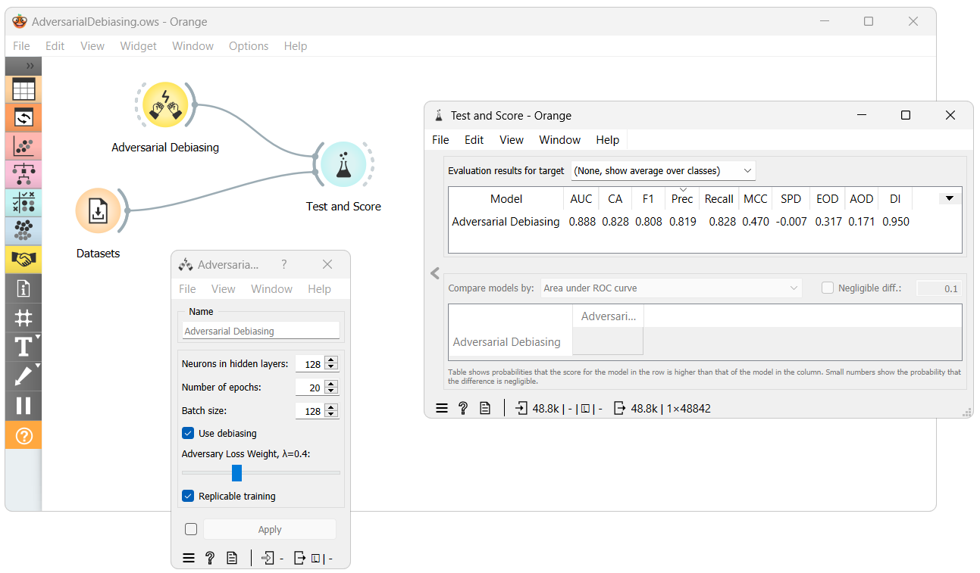This screenshot has height=573, width=980.
Task: Click the Number of epochs field
Action: coord(310,388)
